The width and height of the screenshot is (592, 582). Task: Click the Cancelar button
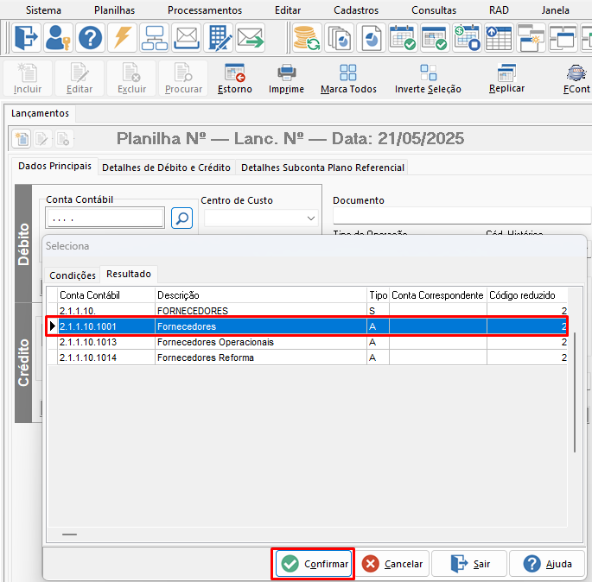(x=392, y=564)
